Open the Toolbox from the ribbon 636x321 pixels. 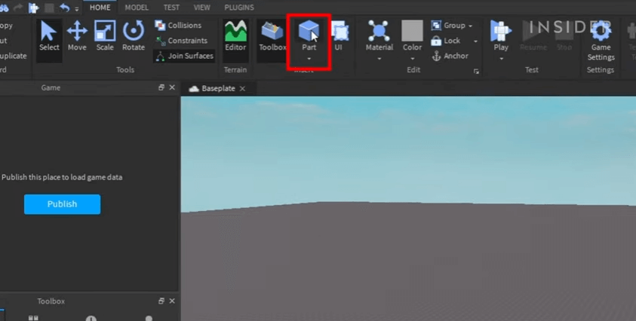(x=272, y=35)
